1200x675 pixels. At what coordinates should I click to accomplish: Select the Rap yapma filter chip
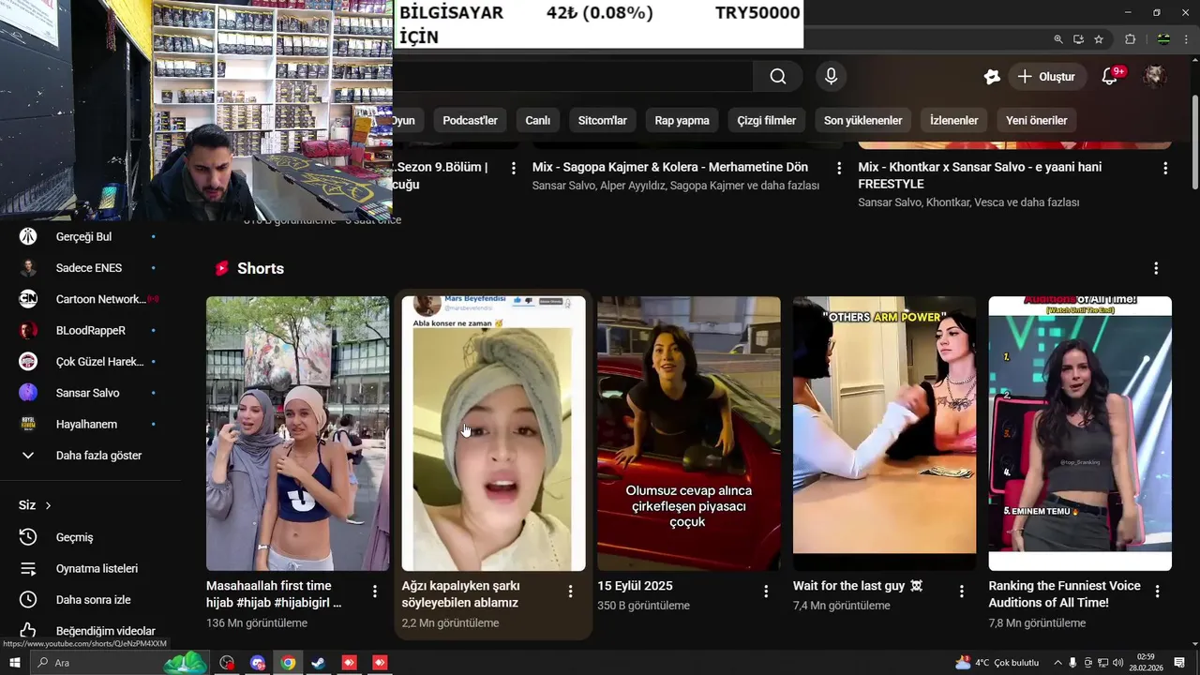(x=682, y=120)
